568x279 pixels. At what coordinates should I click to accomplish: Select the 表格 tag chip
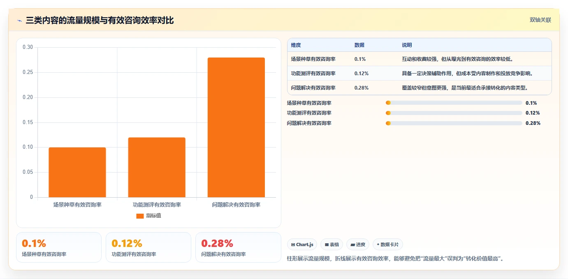coord(332,244)
